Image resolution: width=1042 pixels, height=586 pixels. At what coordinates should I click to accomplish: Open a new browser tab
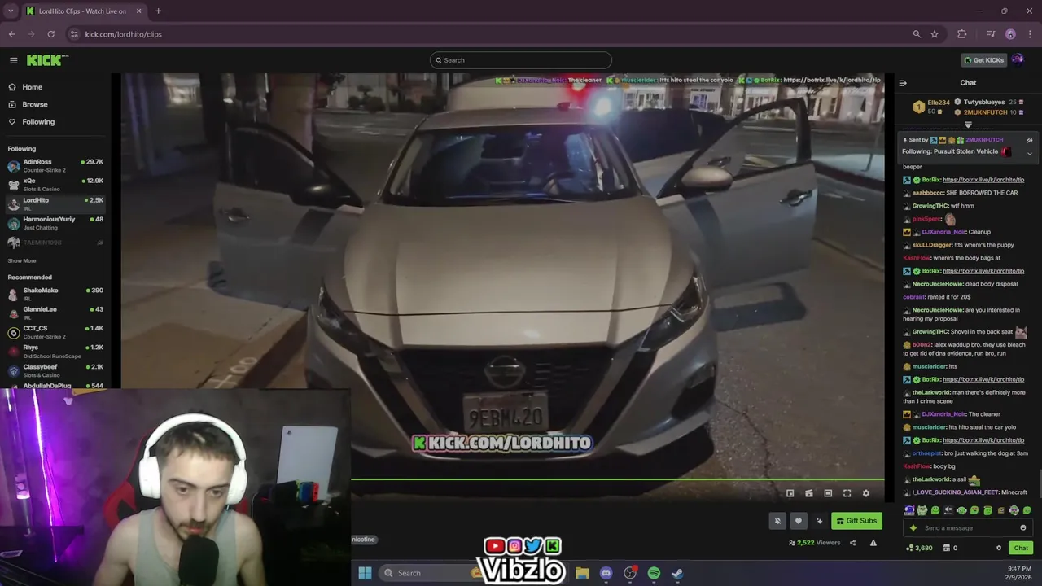(x=158, y=11)
